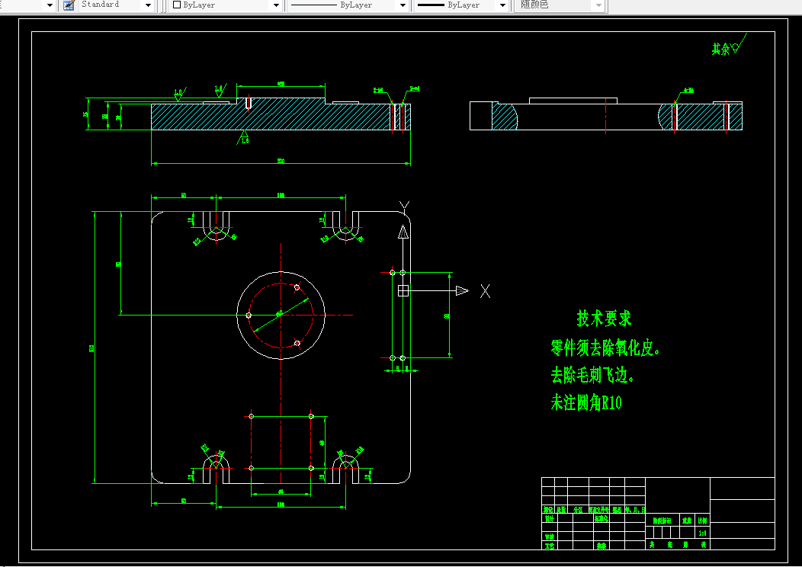Select the 零件须去除氧化皮 text line
The width and height of the screenshot is (802, 567).
point(604,349)
